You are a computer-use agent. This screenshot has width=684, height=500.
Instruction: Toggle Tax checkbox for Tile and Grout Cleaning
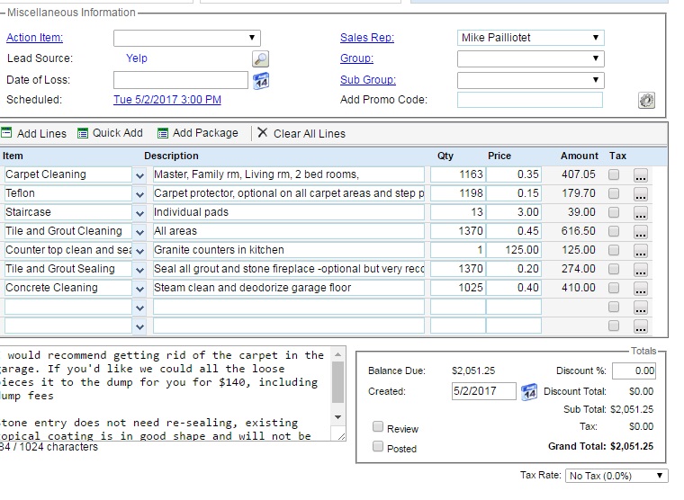click(614, 231)
